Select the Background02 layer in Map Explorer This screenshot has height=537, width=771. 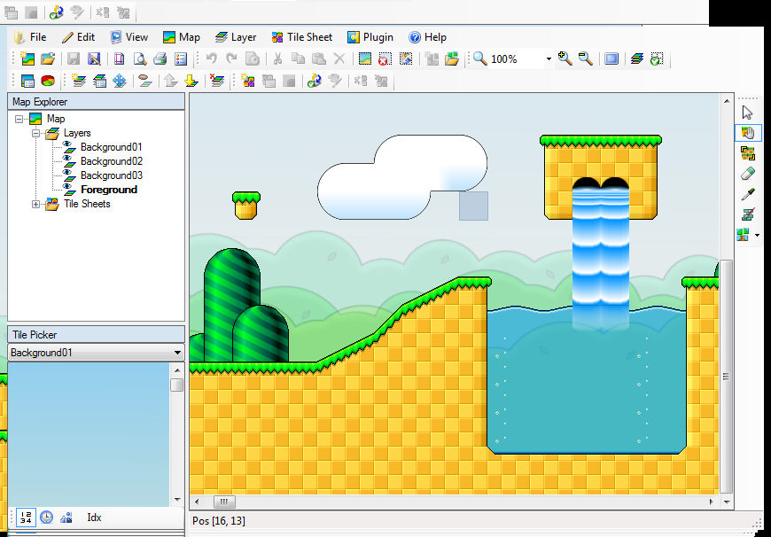pos(112,161)
